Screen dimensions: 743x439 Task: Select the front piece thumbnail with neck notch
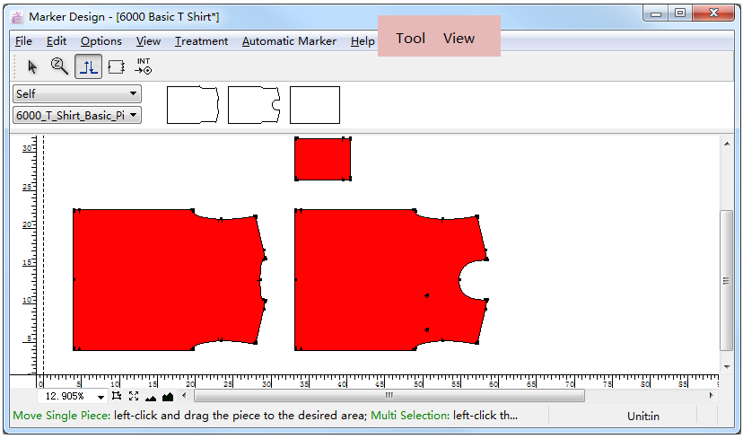[254, 105]
